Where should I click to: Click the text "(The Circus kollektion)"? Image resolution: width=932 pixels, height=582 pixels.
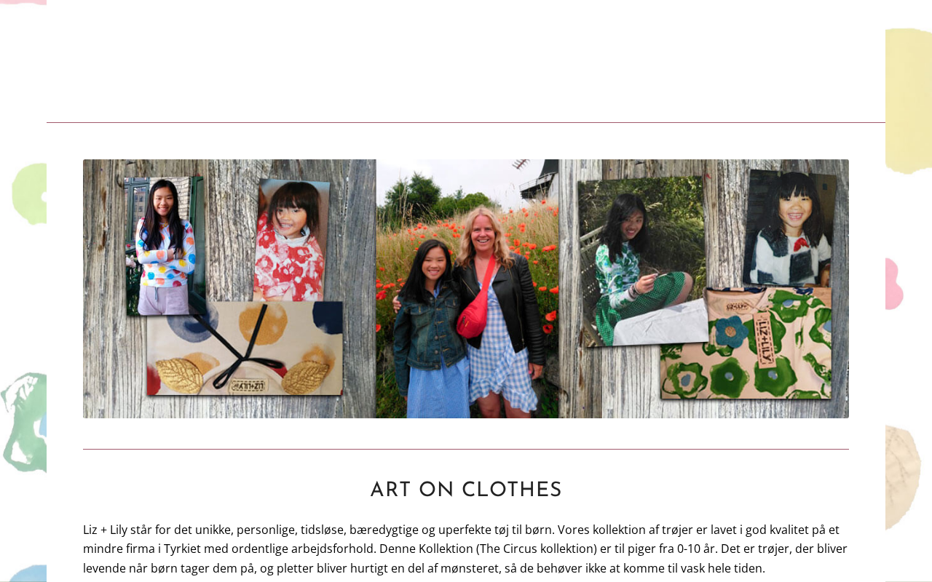coord(537,549)
